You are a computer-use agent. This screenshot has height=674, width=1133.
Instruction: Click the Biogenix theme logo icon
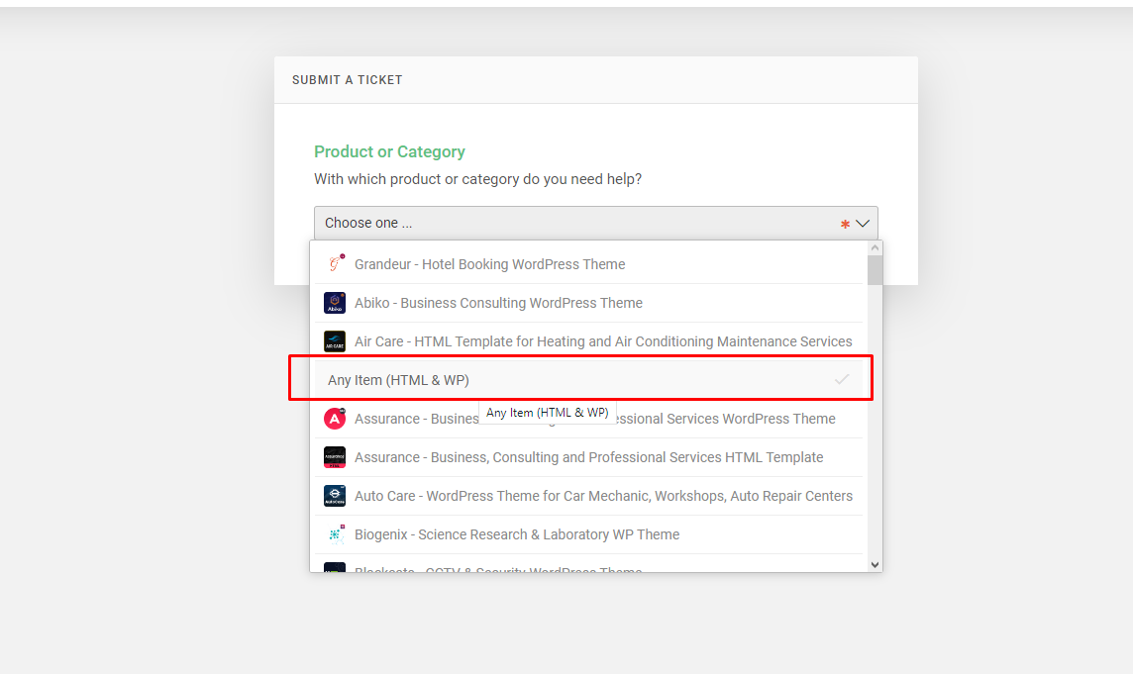click(x=335, y=534)
